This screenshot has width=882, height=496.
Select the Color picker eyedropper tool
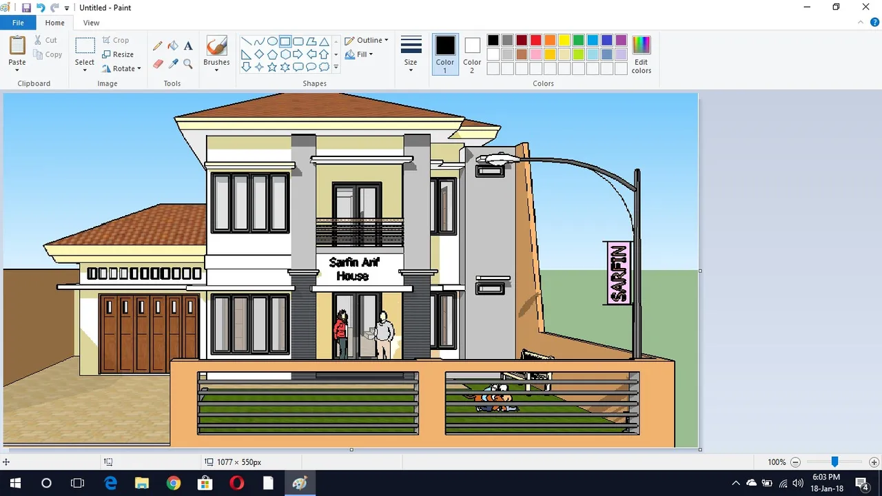(x=173, y=64)
